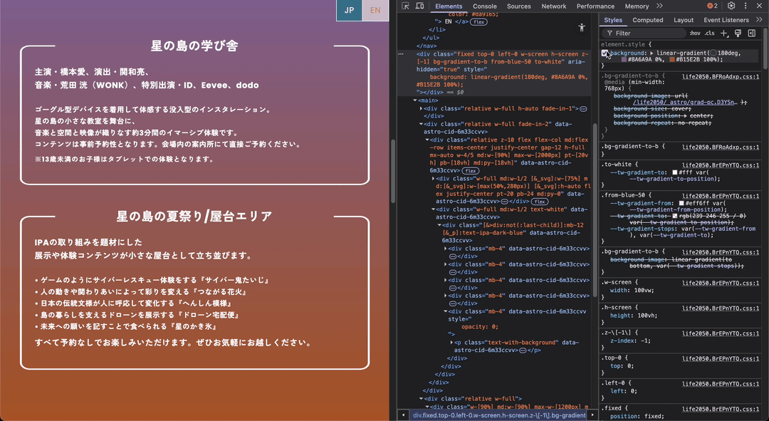Switch to the Performance tab
769x421 pixels.
click(x=595, y=6)
